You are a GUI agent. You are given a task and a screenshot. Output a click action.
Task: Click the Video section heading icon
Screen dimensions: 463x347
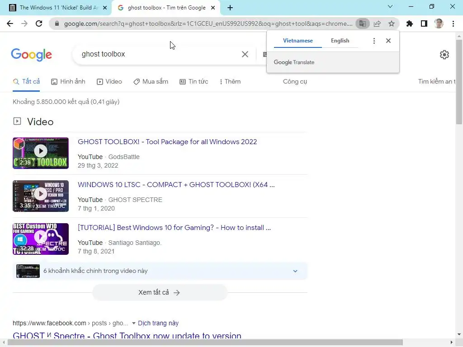[17, 121]
